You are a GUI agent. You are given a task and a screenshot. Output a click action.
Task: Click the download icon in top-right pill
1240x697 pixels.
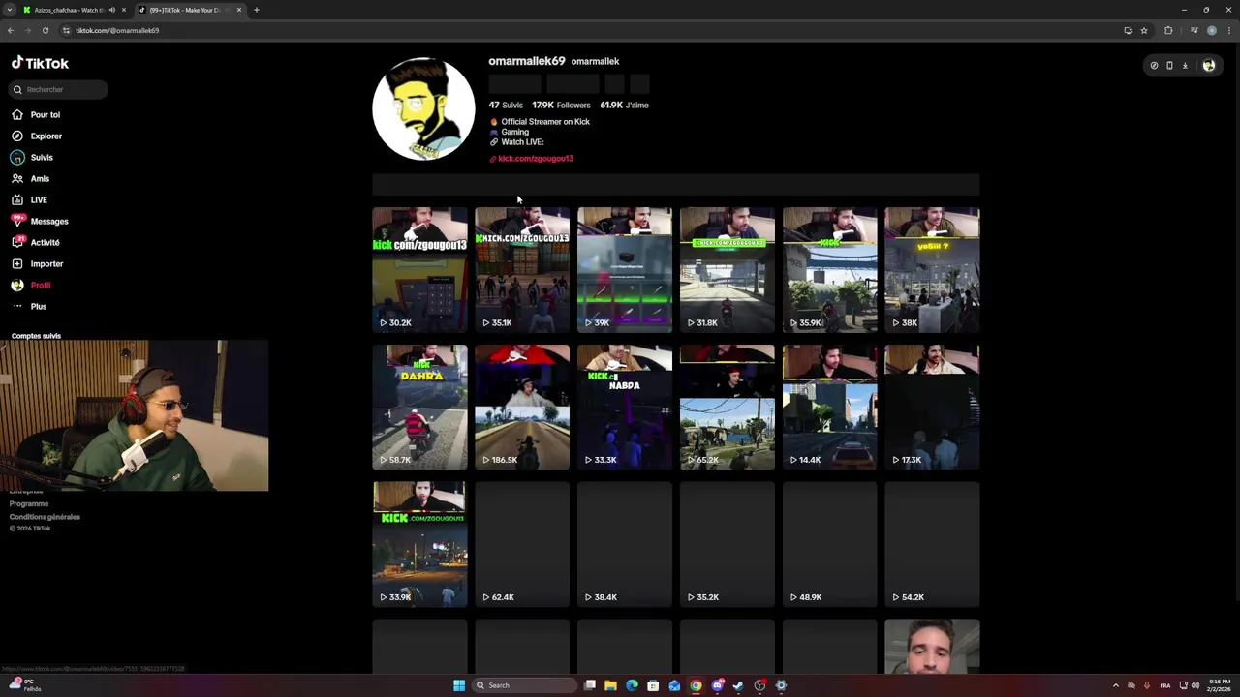pyautogui.click(x=1185, y=66)
